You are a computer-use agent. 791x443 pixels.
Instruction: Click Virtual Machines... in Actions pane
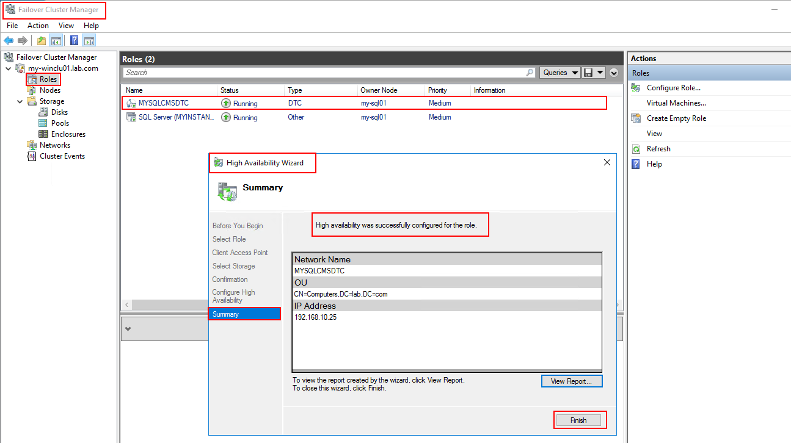pos(676,103)
